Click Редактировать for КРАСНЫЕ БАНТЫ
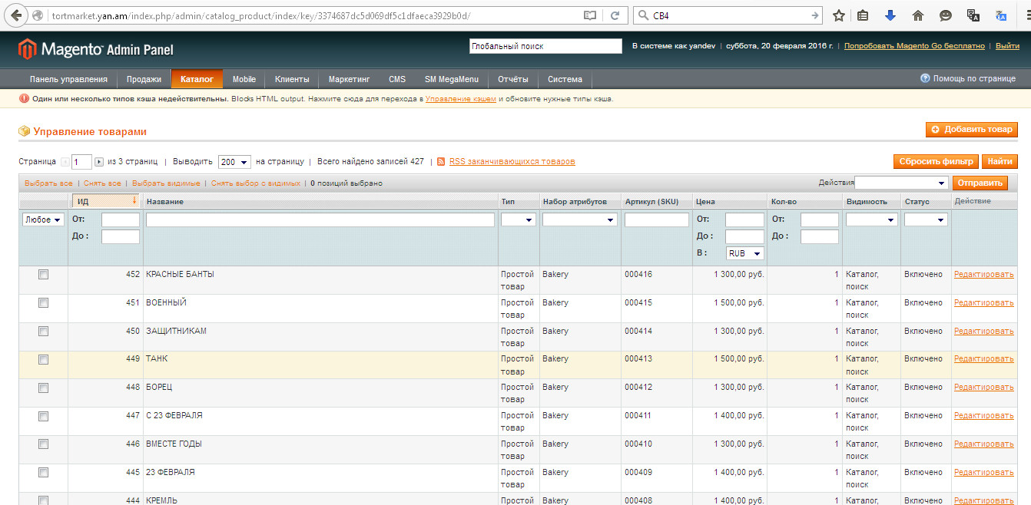This screenshot has width=1031, height=505. pyautogui.click(x=983, y=274)
